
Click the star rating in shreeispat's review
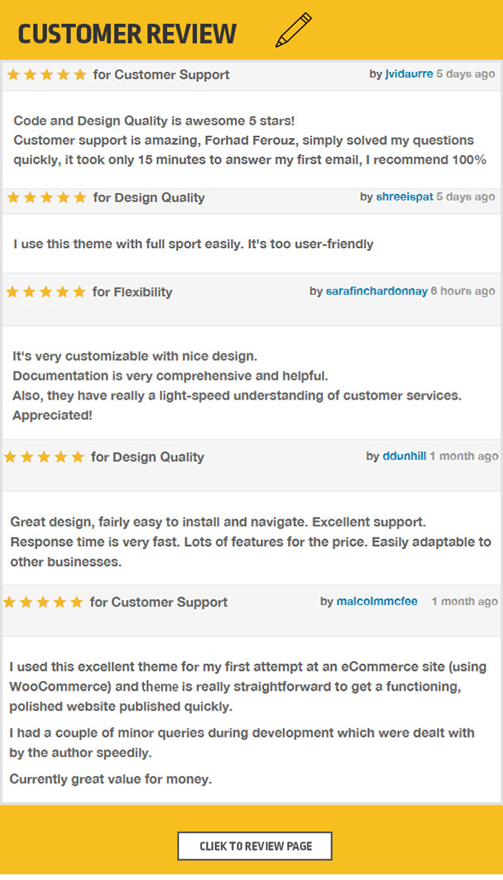[47, 197]
